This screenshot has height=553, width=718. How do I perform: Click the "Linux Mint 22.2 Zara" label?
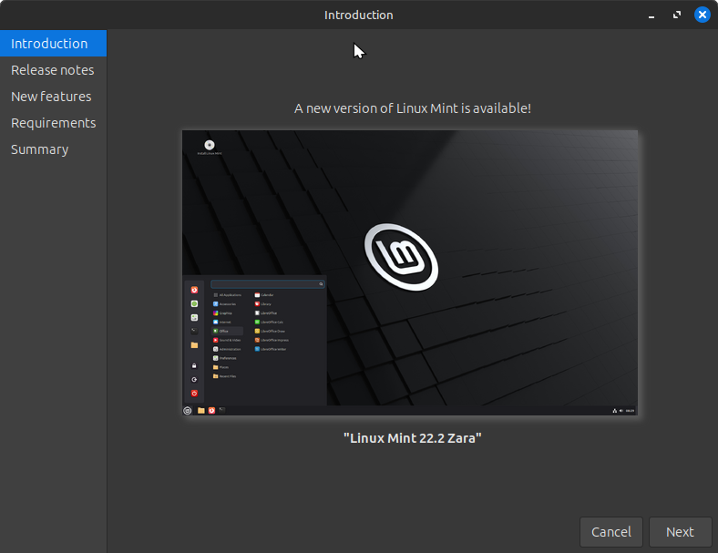click(413, 438)
